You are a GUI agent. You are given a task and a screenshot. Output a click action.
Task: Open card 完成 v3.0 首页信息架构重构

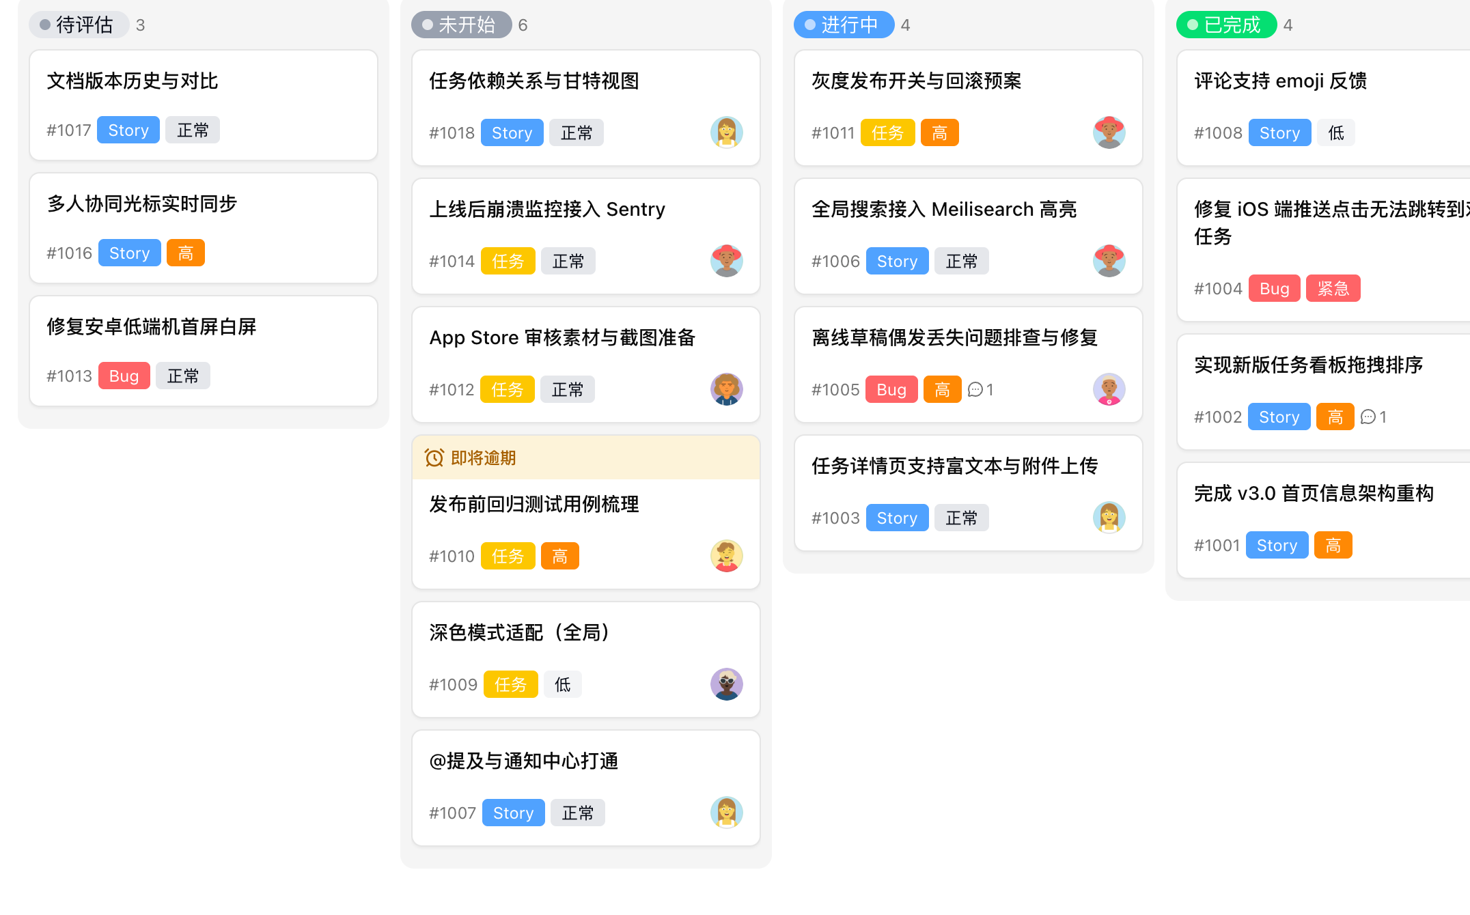click(1324, 520)
